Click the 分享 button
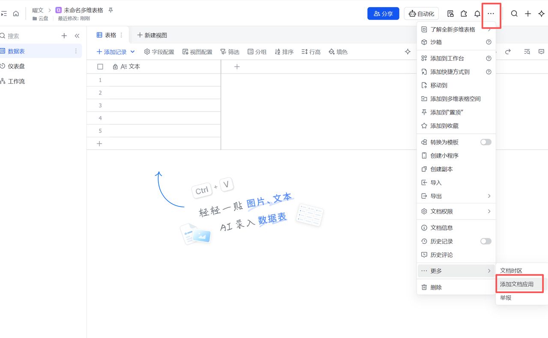The width and height of the screenshot is (548, 338). [383, 14]
